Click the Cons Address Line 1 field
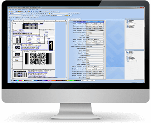The image size is (151, 123). [95, 22]
